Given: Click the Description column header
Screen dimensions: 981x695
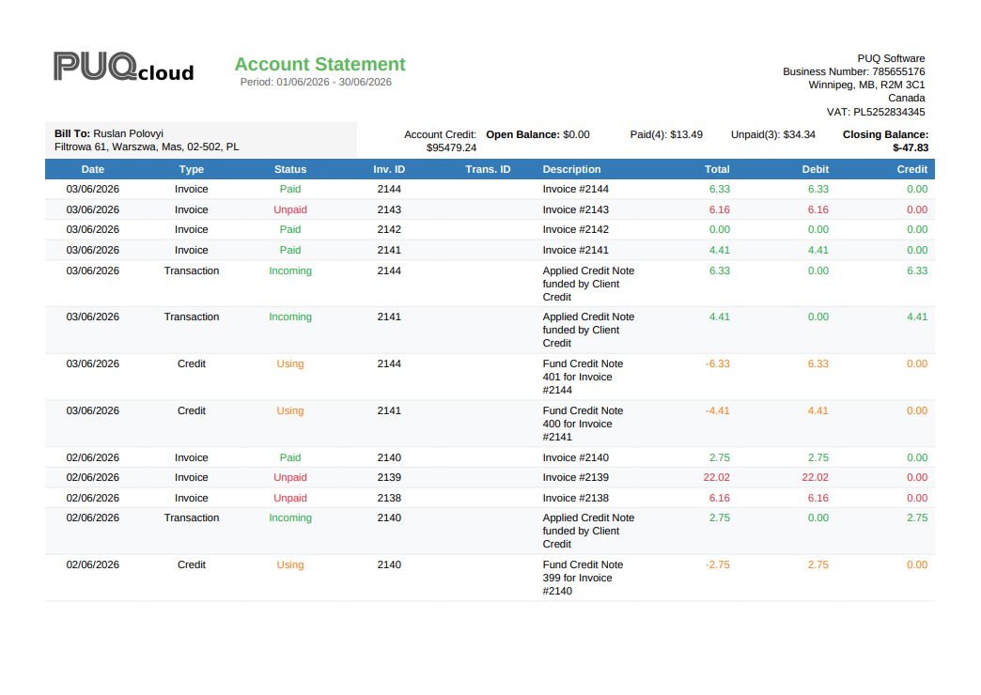Looking at the screenshot, I should pyautogui.click(x=572, y=169).
